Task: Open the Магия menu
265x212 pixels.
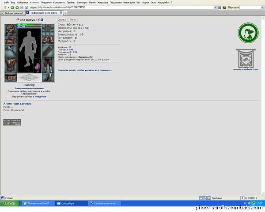Action: pyautogui.click(x=92, y=2)
